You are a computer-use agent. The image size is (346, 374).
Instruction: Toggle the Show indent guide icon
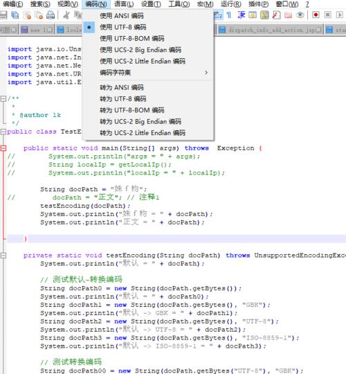click(x=241, y=15)
